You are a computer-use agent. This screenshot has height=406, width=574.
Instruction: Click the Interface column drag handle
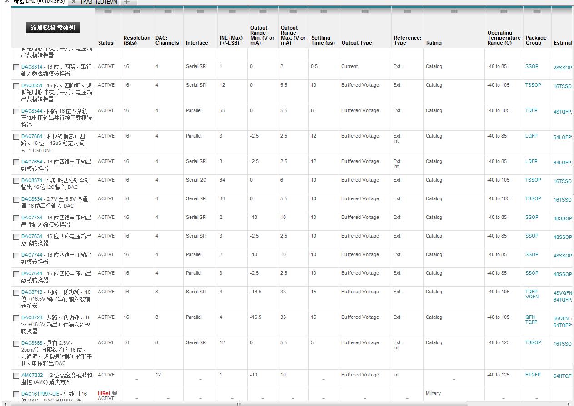point(200,11)
